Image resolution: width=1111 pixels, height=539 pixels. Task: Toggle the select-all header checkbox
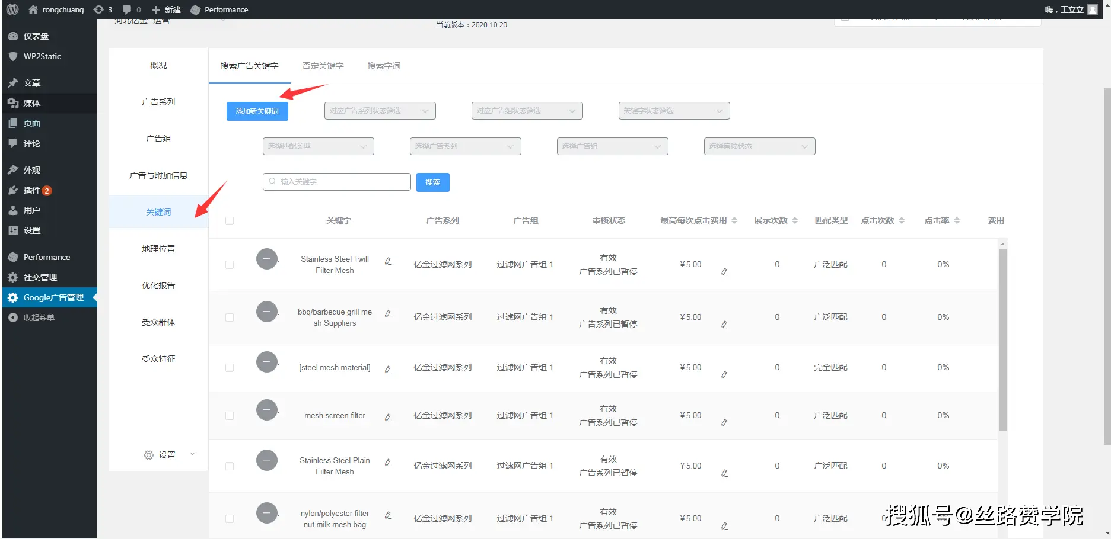[x=230, y=221]
